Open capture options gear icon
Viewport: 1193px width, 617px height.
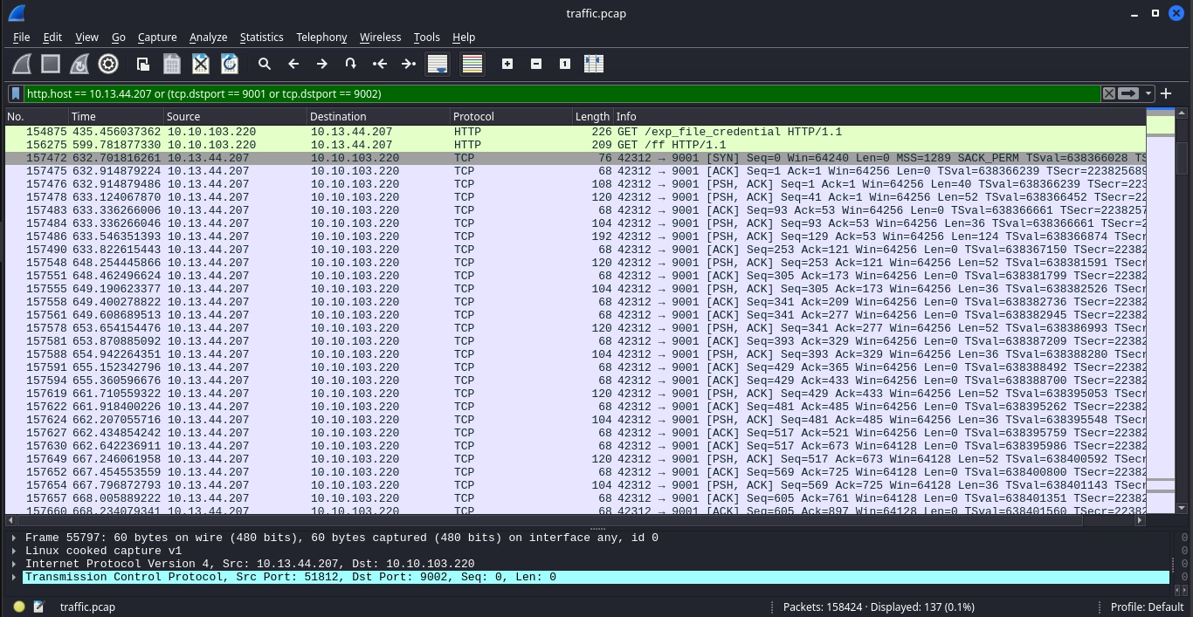tap(108, 64)
